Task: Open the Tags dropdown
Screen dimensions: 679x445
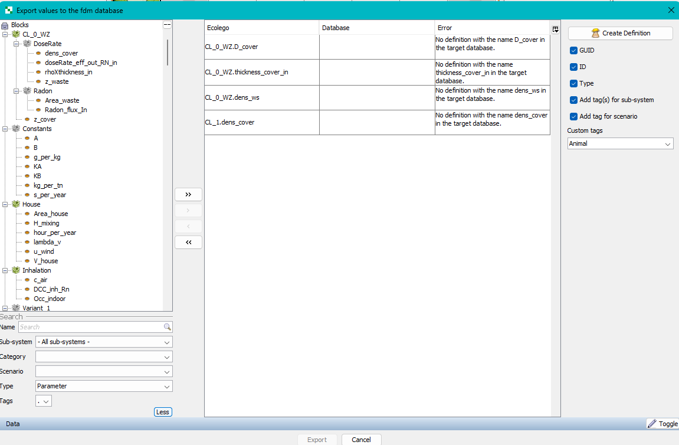Action: point(43,401)
